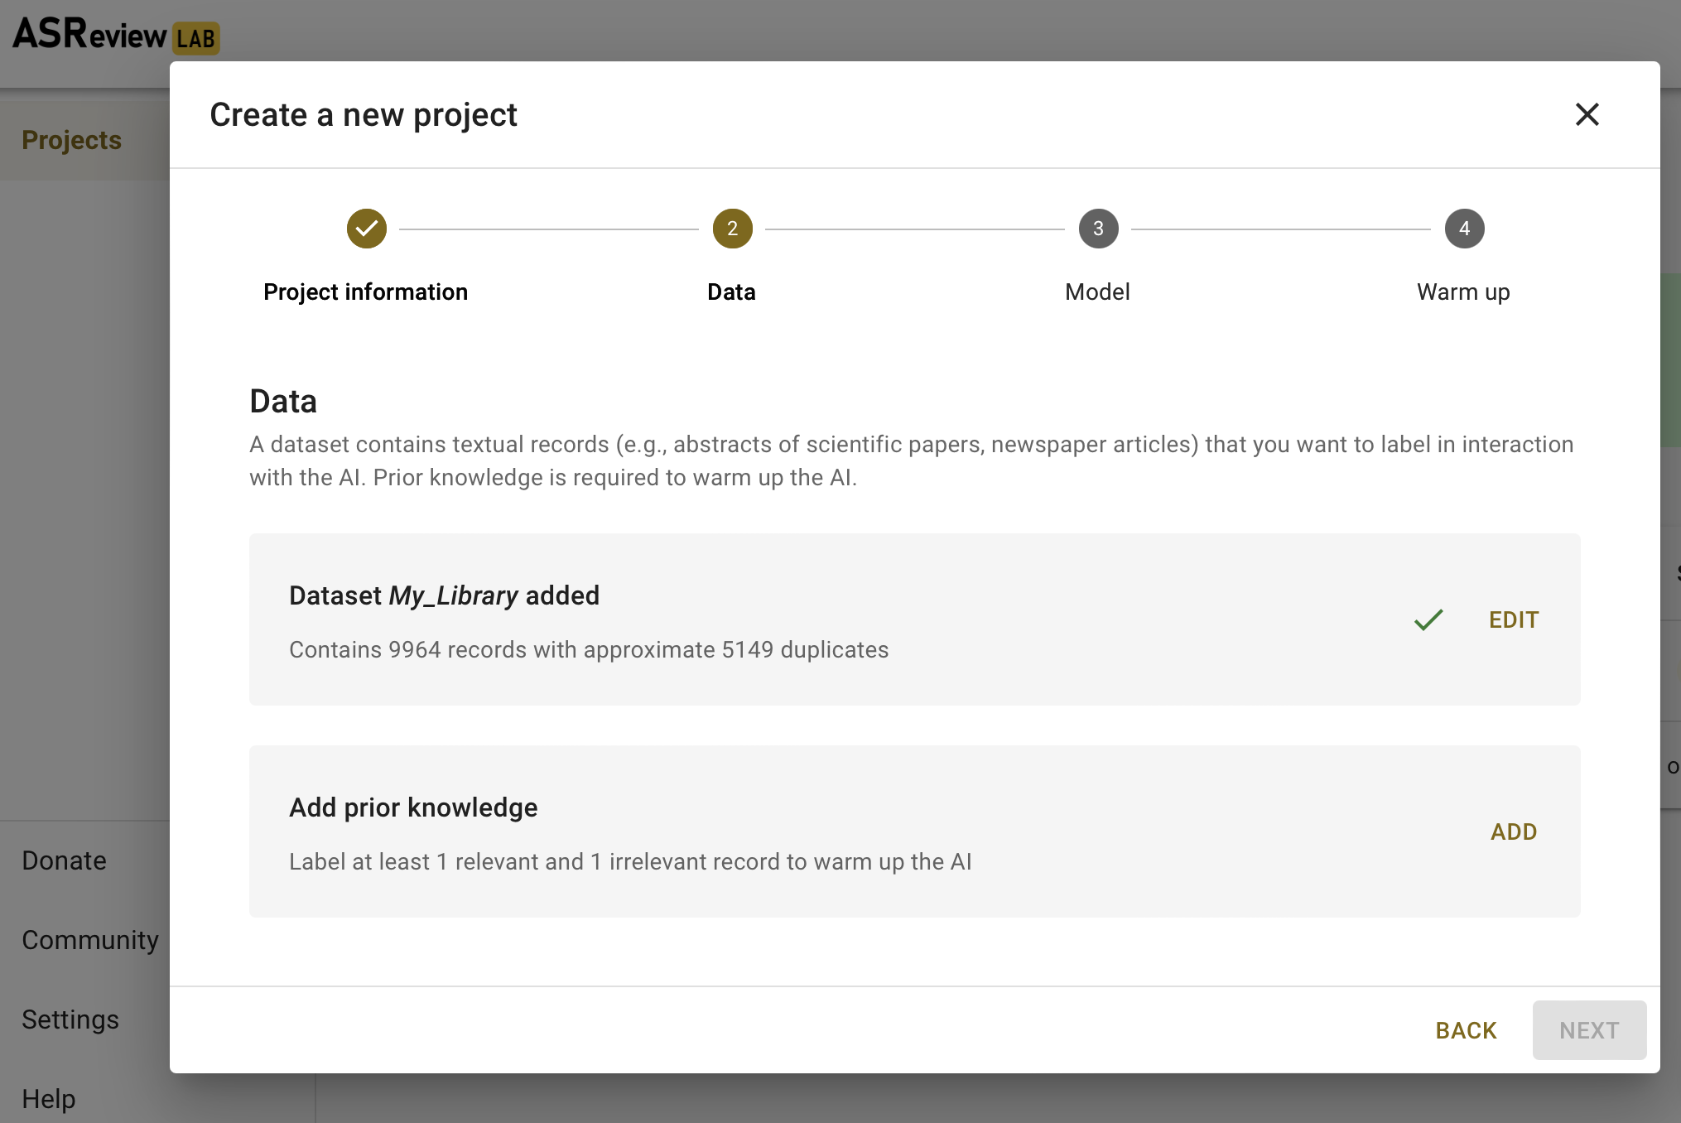Open the Community sidebar item

click(x=90, y=940)
